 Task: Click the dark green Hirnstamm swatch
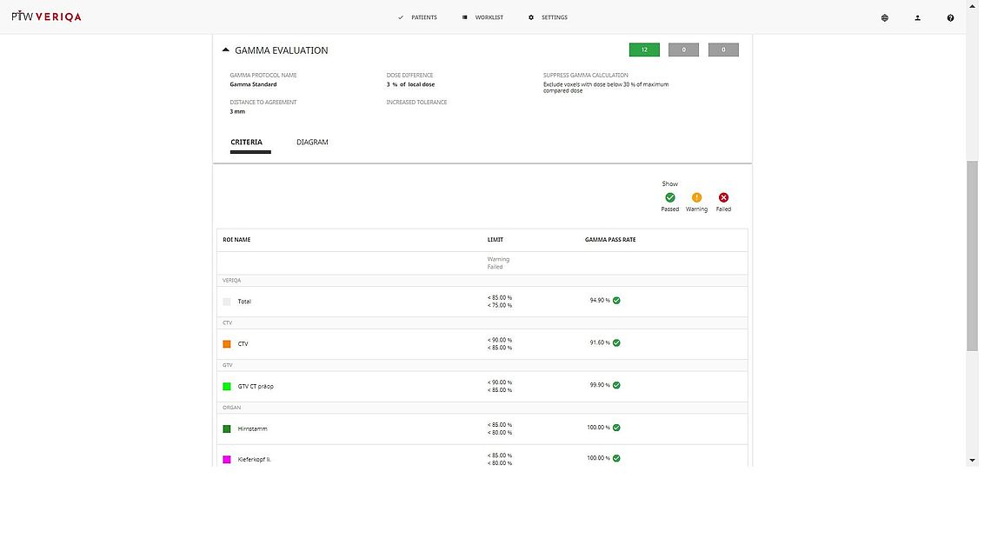coord(227,429)
